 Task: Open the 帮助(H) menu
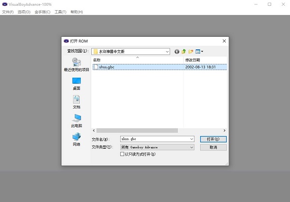(x=76, y=12)
